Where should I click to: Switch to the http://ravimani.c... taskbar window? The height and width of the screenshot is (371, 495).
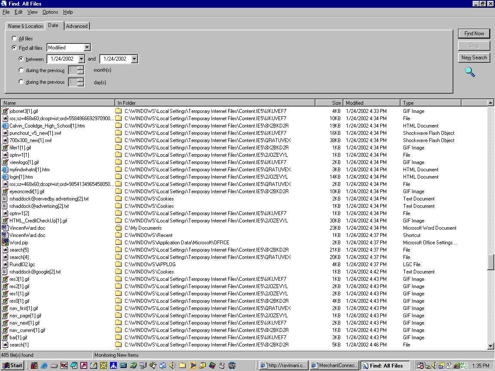[283, 365]
